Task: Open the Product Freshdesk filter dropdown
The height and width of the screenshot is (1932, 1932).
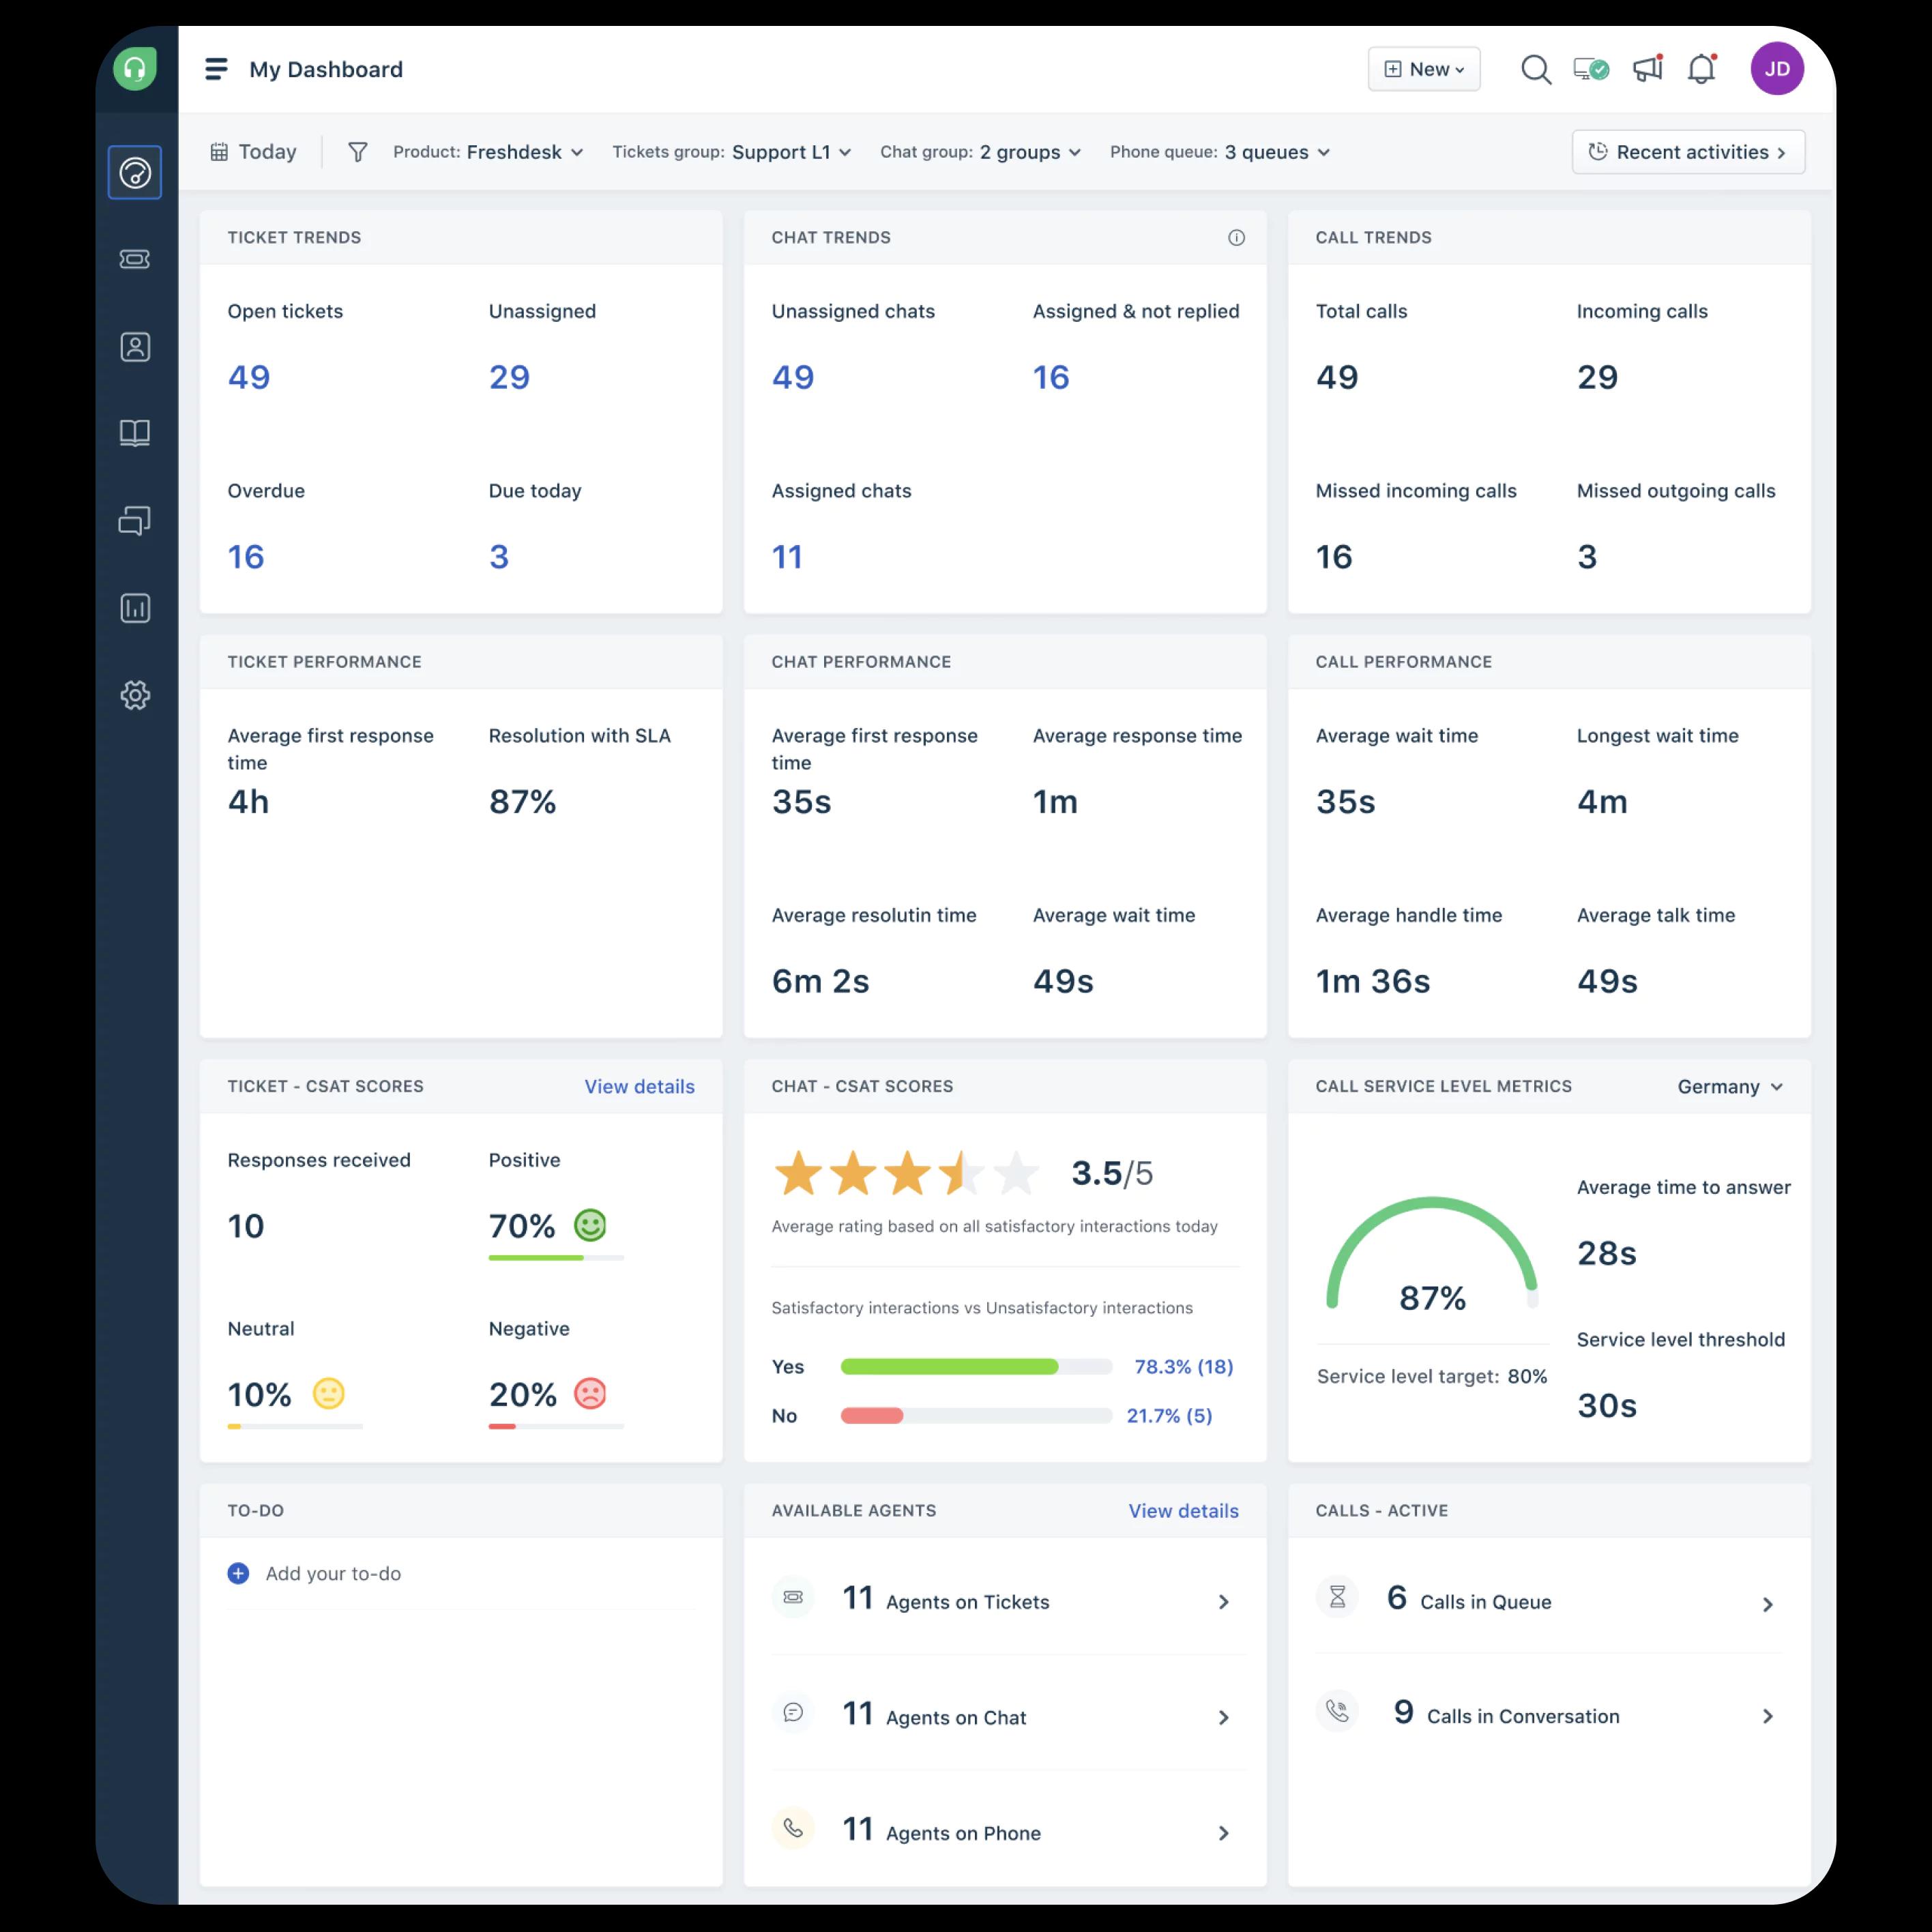Action: click(x=488, y=152)
